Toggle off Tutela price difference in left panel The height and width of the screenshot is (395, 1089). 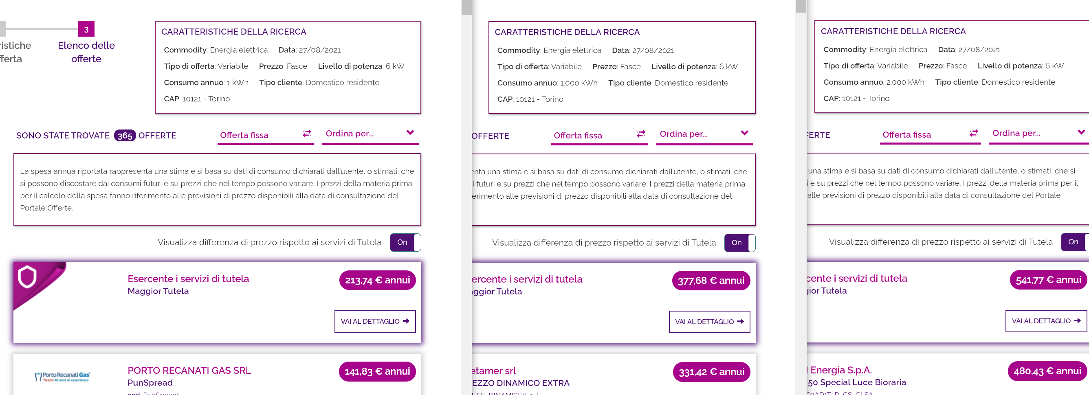(405, 242)
